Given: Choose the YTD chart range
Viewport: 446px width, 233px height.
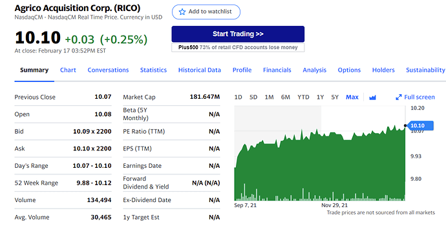Looking at the screenshot, I should point(303,97).
